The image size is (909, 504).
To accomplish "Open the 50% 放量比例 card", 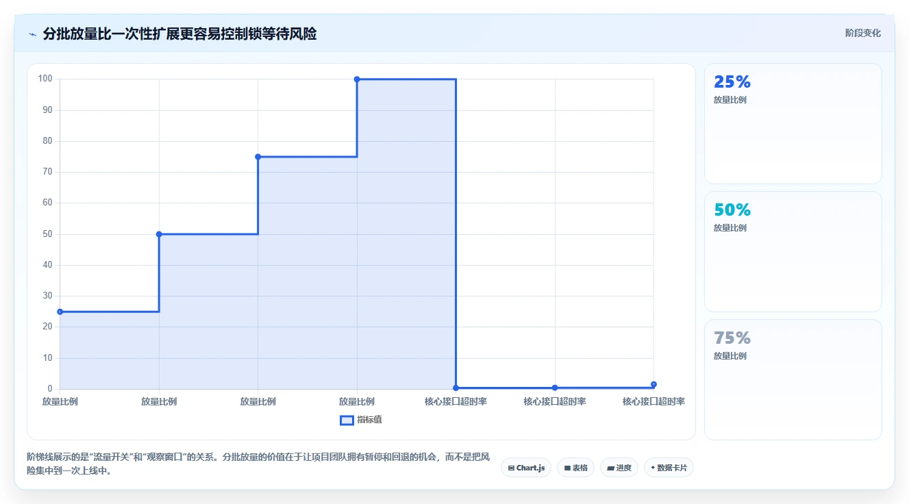I will [x=793, y=252].
